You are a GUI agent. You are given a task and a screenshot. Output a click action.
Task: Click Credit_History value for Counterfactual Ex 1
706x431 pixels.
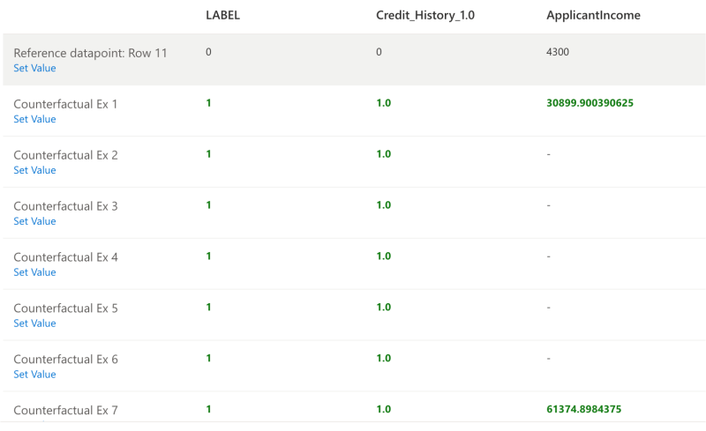pyautogui.click(x=384, y=103)
